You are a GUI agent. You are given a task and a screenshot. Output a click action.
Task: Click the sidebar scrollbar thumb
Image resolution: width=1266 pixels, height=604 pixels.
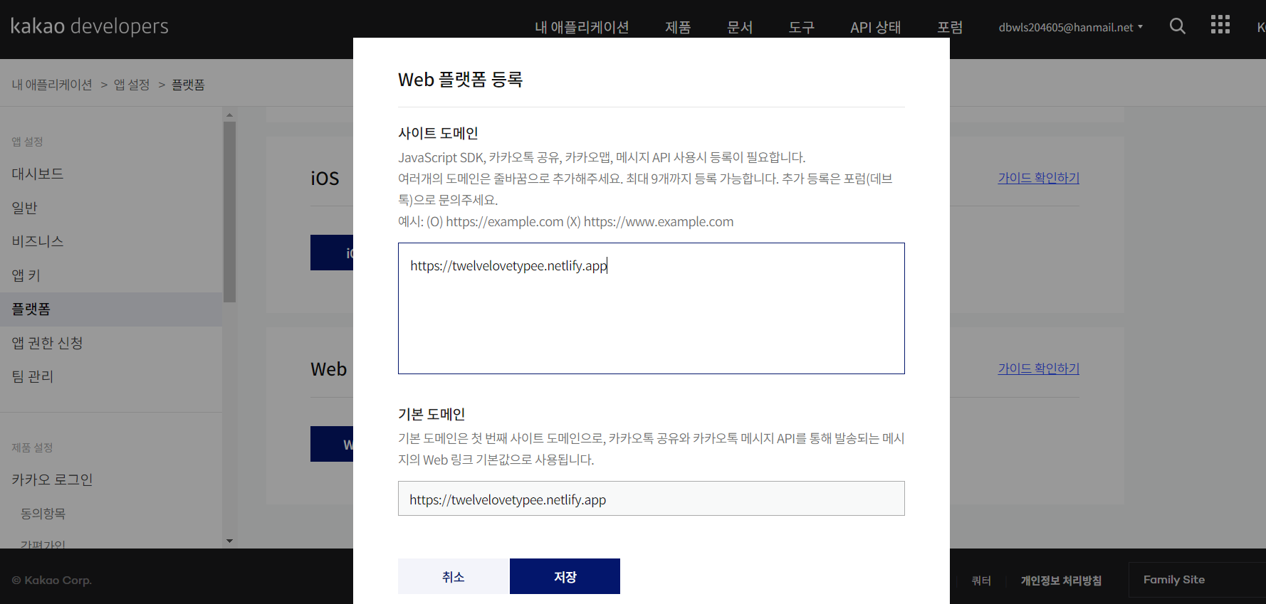pyautogui.click(x=229, y=212)
